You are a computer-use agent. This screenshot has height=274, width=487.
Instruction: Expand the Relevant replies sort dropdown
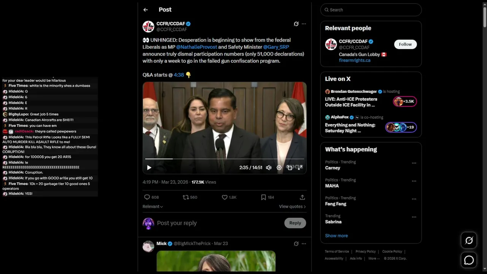click(153, 206)
